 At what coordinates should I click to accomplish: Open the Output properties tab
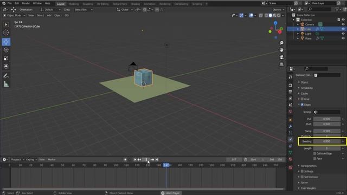(x=291, y=92)
